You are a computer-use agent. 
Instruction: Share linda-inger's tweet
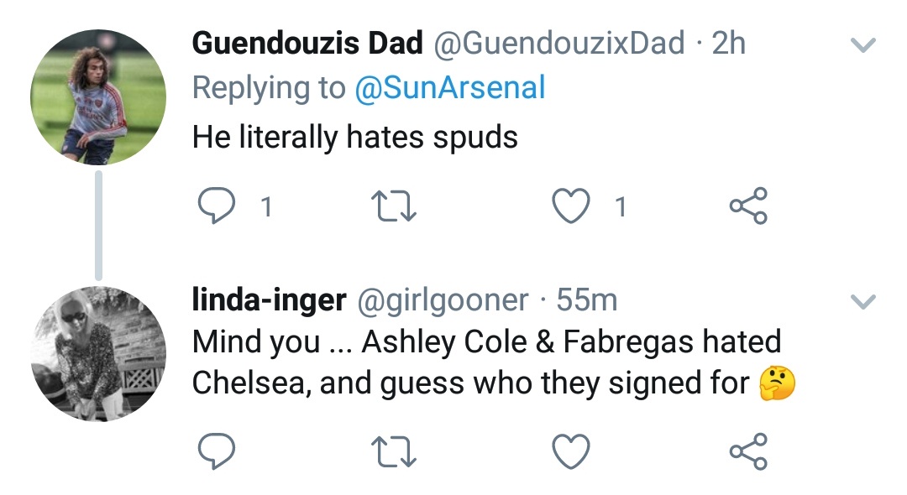[747, 453]
